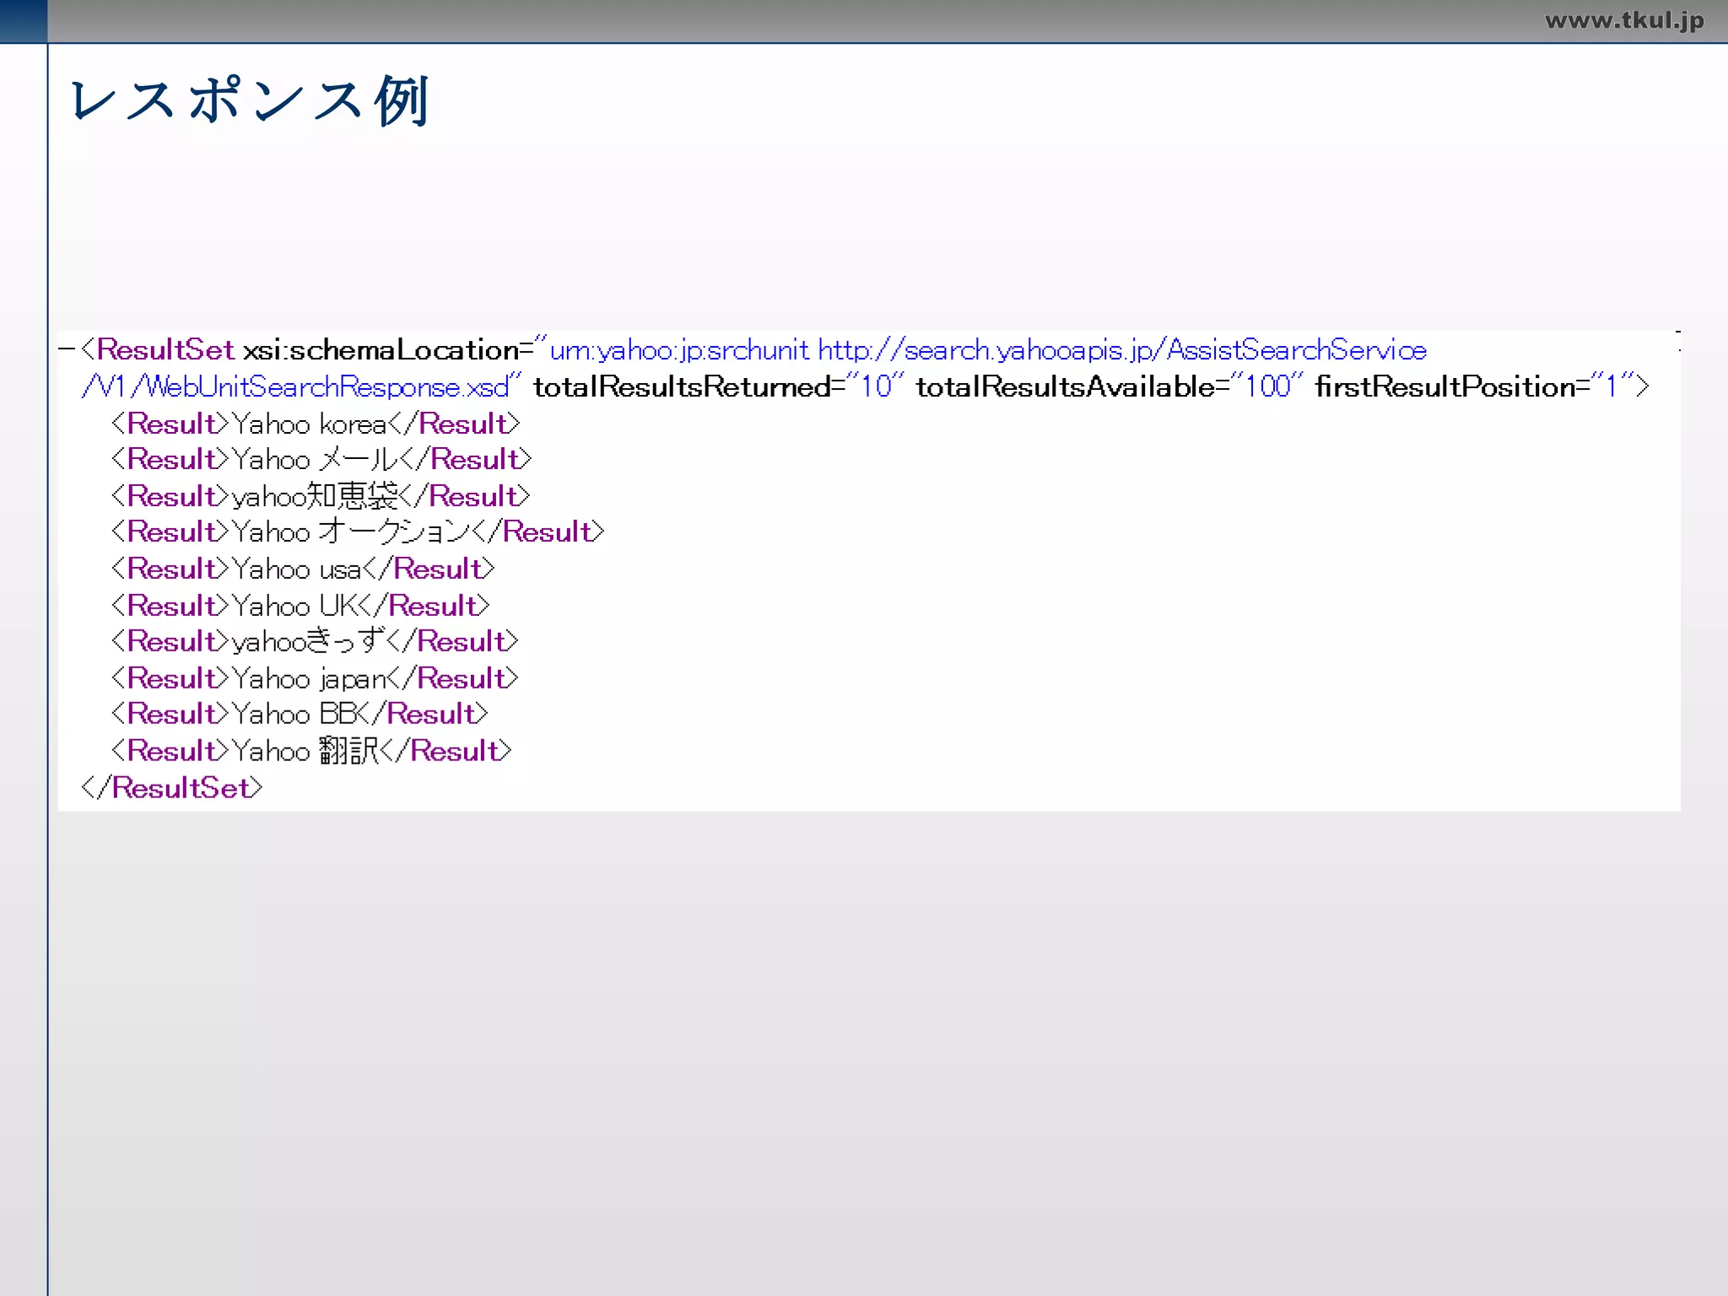
Task: Click the value 10 of totalResultsReturned
Action: (876, 386)
